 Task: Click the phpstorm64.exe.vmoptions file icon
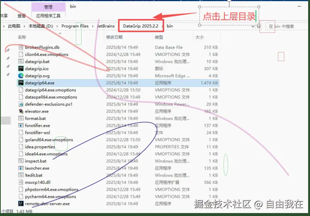point(21,189)
